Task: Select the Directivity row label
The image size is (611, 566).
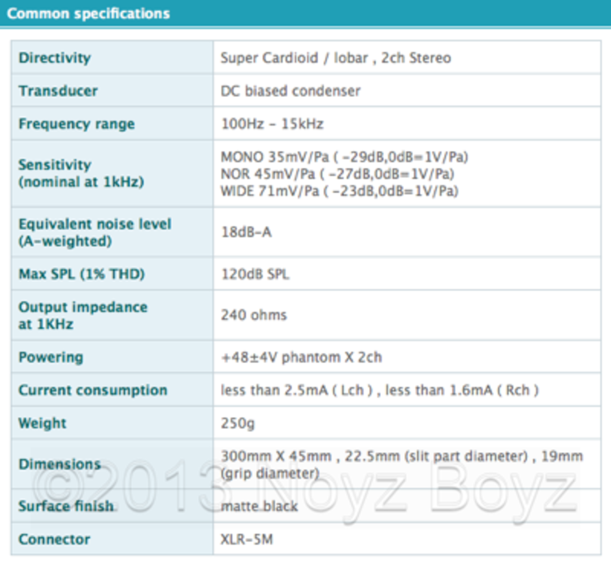Action: (54, 58)
